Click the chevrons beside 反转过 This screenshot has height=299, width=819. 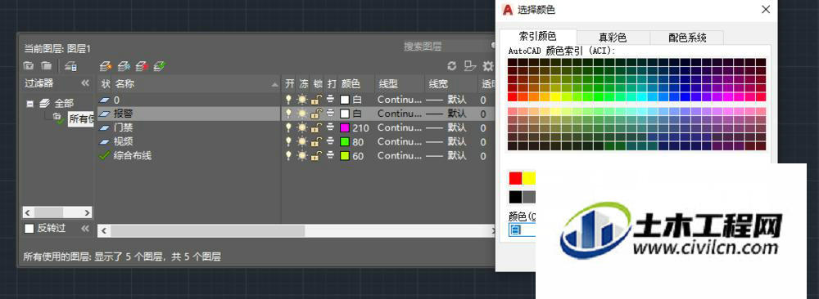pos(85,228)
